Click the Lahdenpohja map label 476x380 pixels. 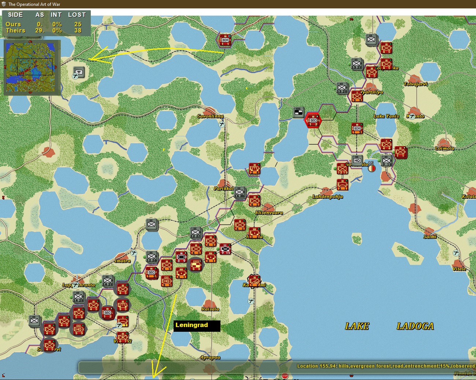click(x=327, y=197)
